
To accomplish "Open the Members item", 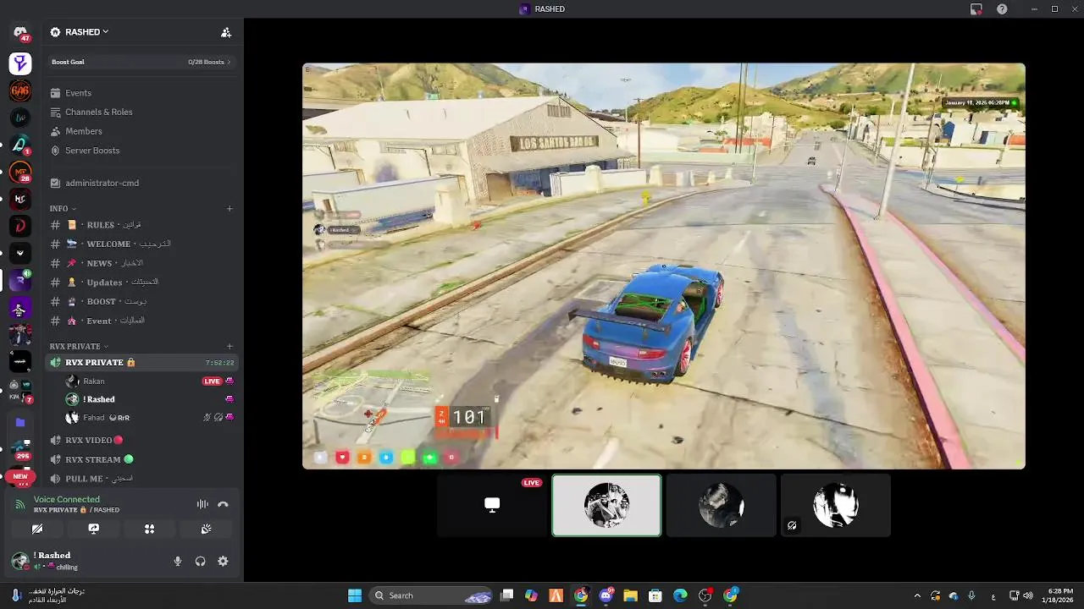I will click(141, 131).
